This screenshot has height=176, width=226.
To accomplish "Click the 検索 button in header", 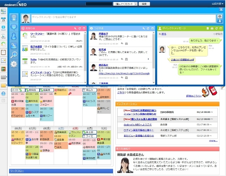I will tap(144, 4).
